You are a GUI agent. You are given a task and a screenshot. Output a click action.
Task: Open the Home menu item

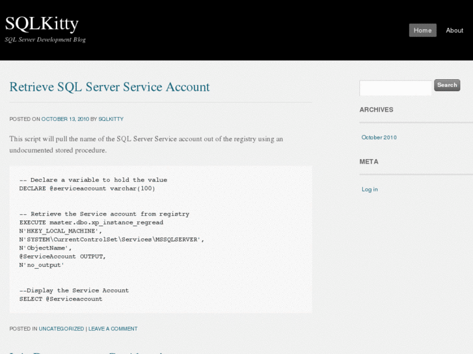422,31
